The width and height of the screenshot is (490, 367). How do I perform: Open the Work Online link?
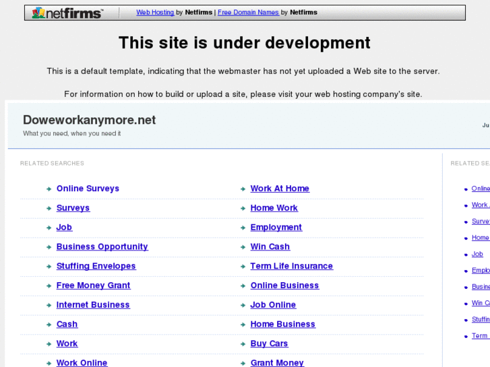(82, 363)
